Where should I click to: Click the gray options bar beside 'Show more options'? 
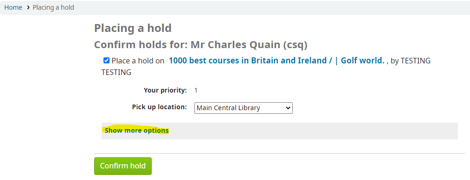pos(313,130)
